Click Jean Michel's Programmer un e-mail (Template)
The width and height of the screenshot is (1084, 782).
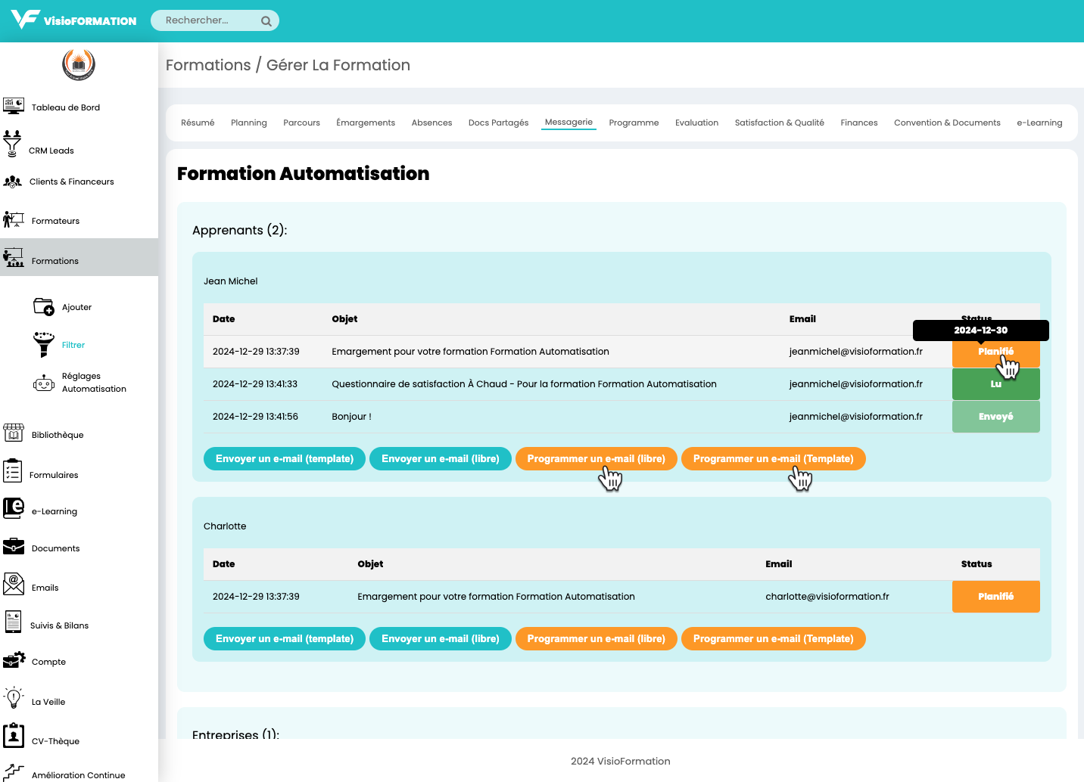pyautogui.click(x=773, y=459)
